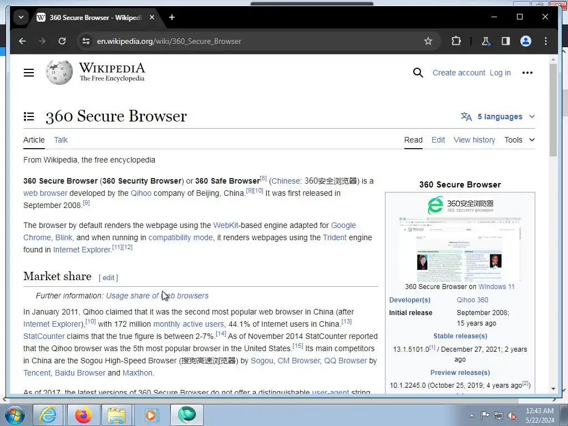The image size is (568, 426).
Task: Click the address bar URL field
Action: [253, 41]
